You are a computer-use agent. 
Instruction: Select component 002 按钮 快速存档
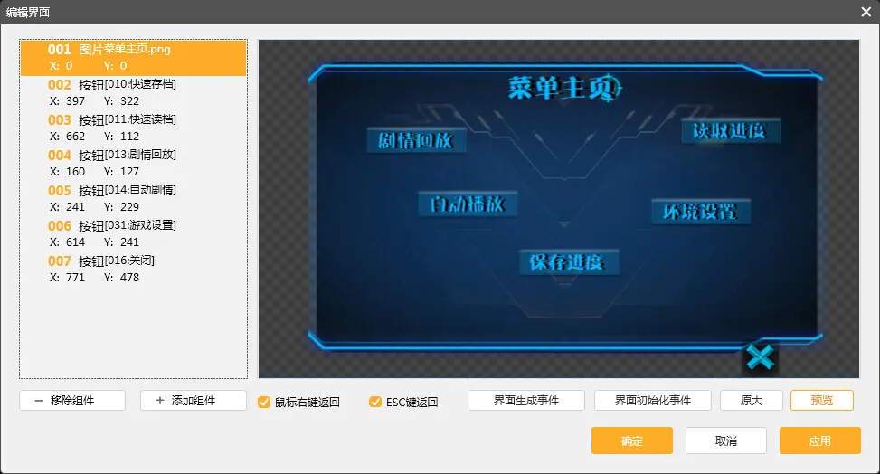pyautogui.click(x=133, y=92)
